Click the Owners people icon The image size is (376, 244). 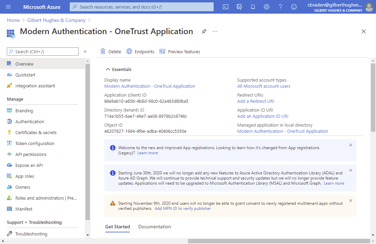9,187
